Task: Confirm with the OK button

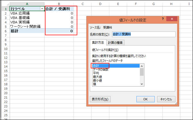Action: [146, 99]
